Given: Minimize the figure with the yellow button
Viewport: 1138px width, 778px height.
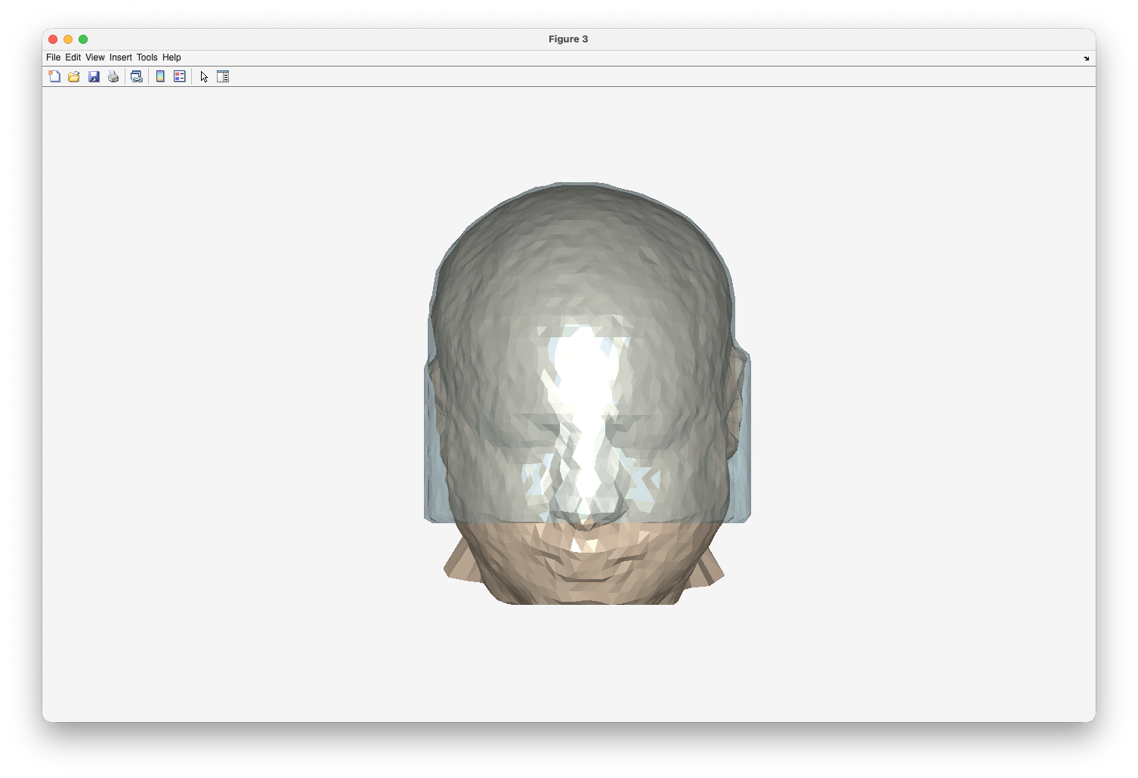Looking at the screenshot, I should 68,39.
